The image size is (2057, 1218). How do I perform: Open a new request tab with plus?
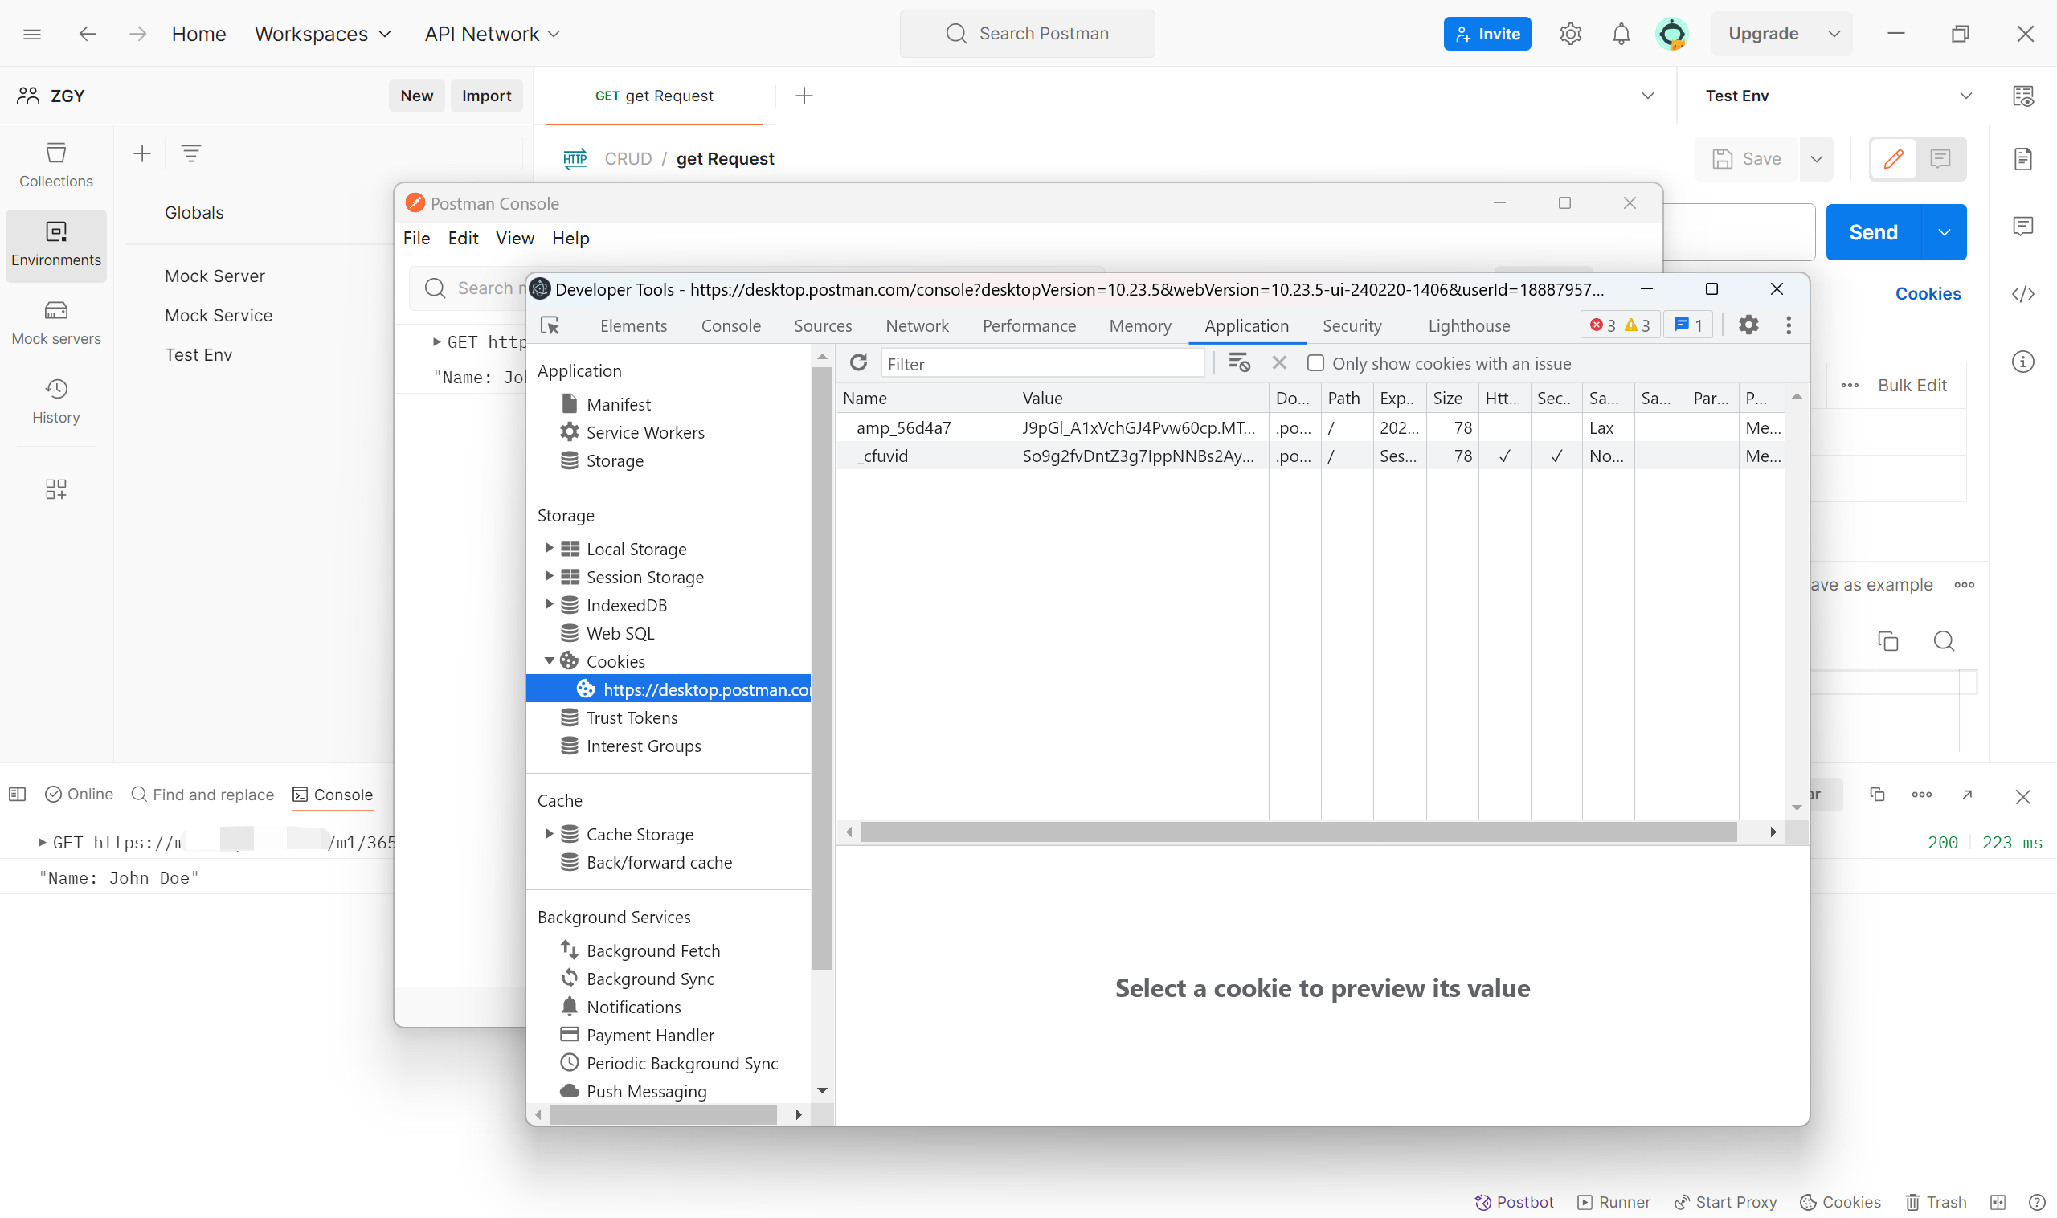pyautogui.click(x=804, y=96)
